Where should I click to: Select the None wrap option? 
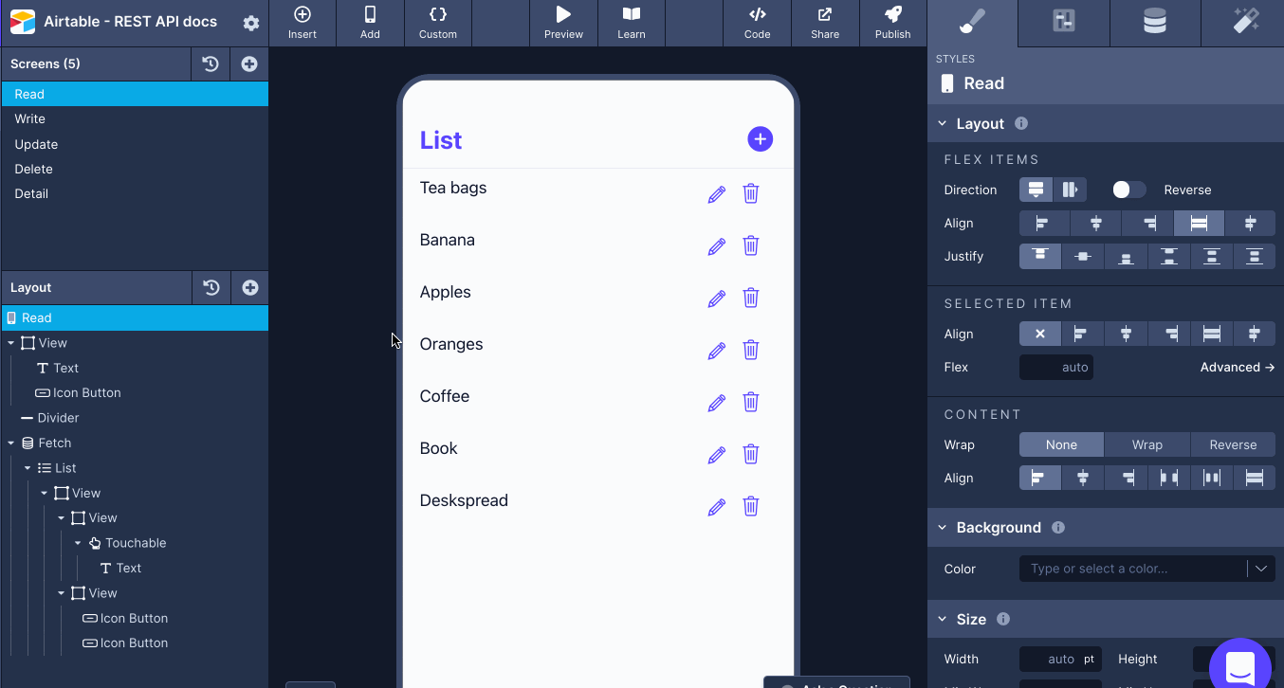click(1061, 445)
